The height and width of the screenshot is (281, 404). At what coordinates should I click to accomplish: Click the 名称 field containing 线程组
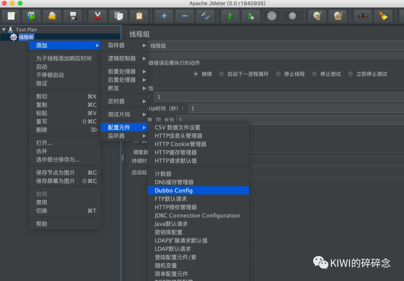(276, 46)
